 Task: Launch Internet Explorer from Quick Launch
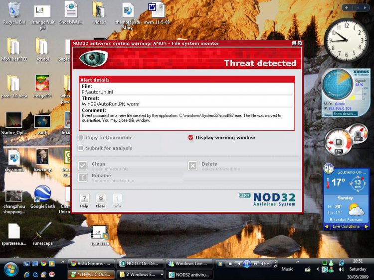point(27,275)
